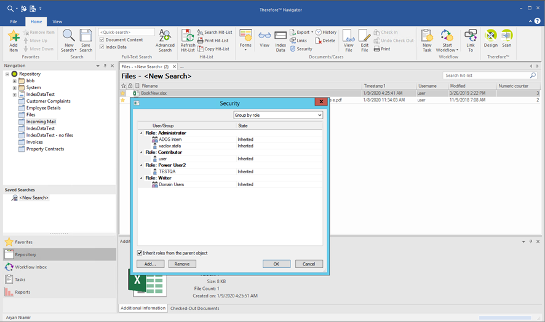Viewport: 545px width, 322px height.
Task: Click the Add... button in Security dialog
Action: (x=150, y=264)
